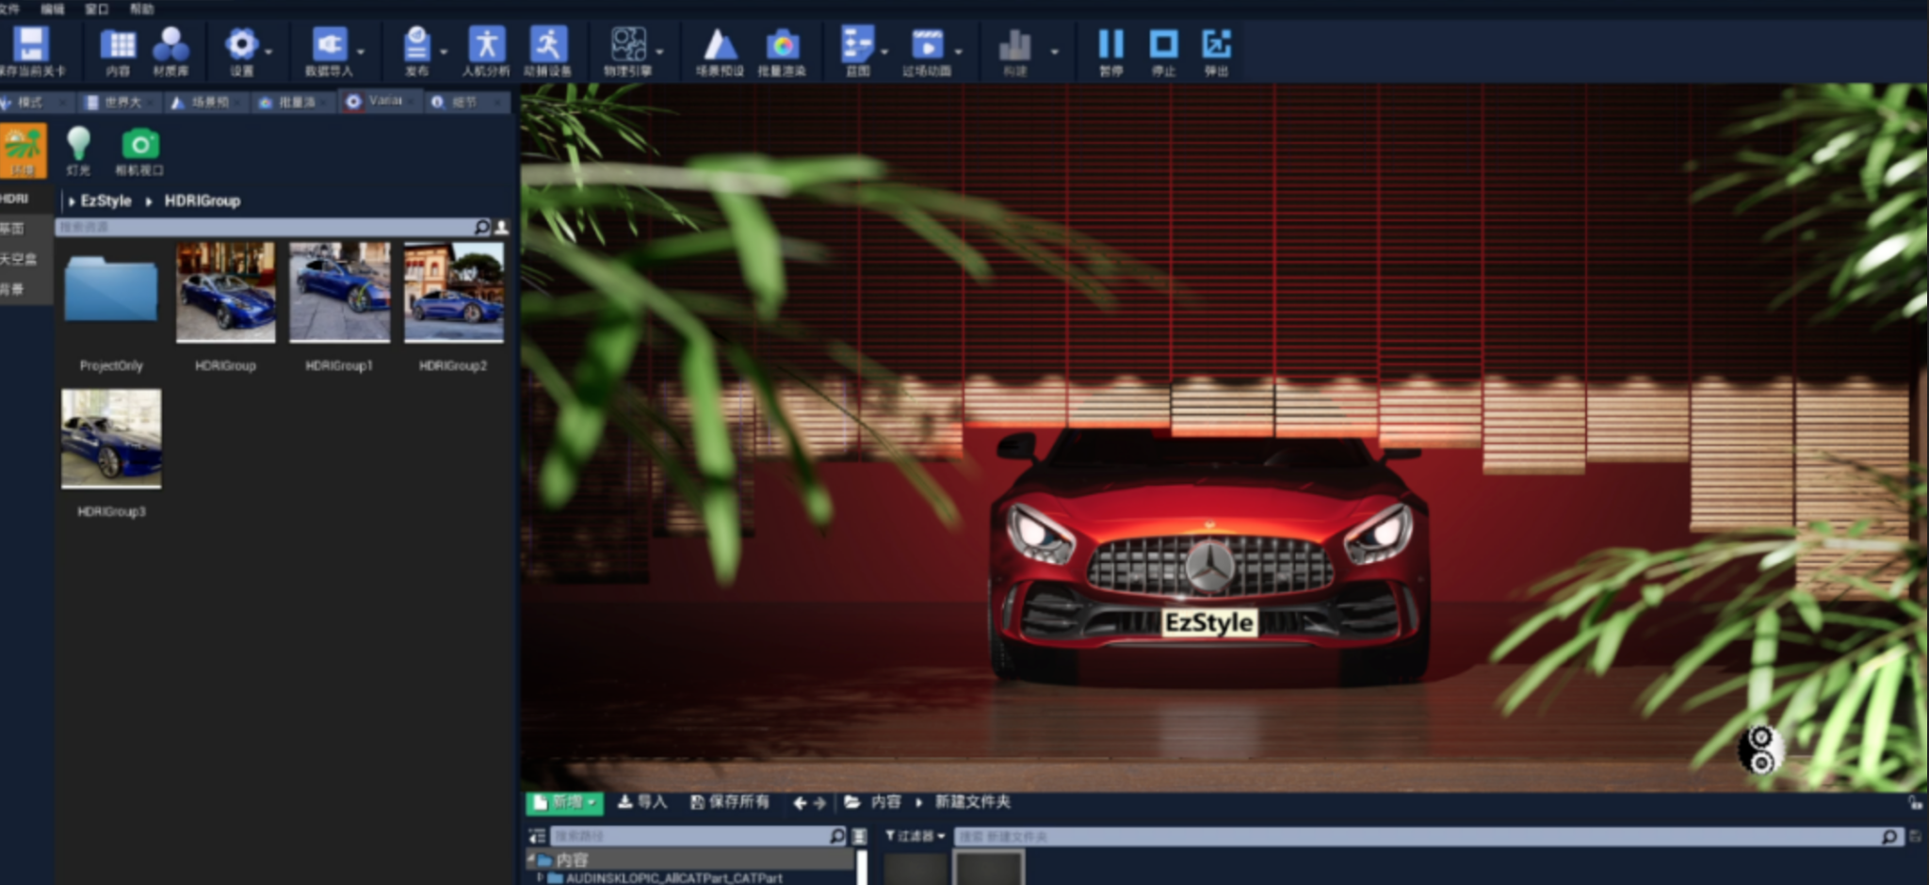Collapse the 内容 root tree folder

tap(531, 860)
